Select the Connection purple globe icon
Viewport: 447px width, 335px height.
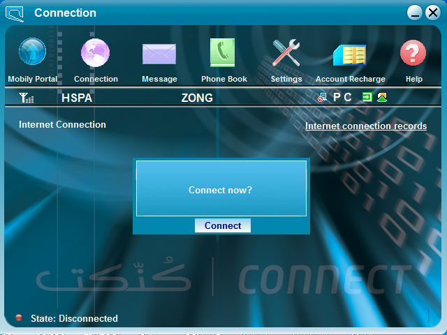[95, 52]
